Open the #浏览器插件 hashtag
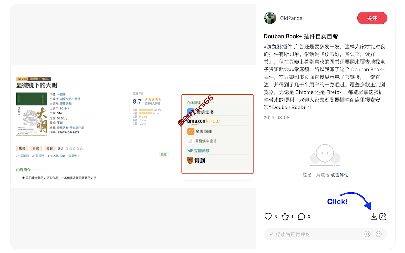 278,47
